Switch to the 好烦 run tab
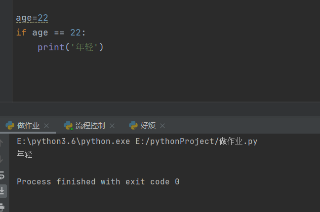The height and width of the screenshot is (212, 320). 148,125
